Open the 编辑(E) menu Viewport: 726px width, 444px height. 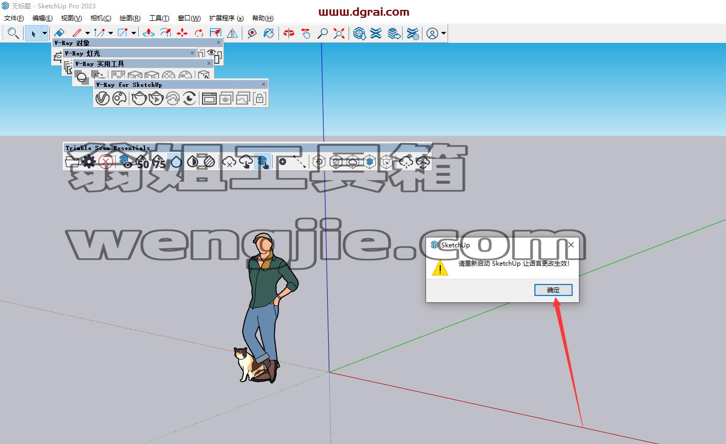tap(42, 18)
